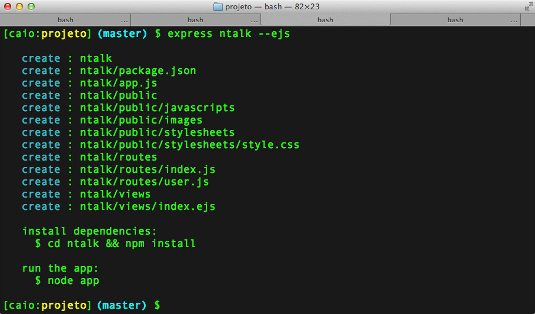Click the 'express ntalk --ejs' command text
Screen dimensions: 535x314
[229, 34]
